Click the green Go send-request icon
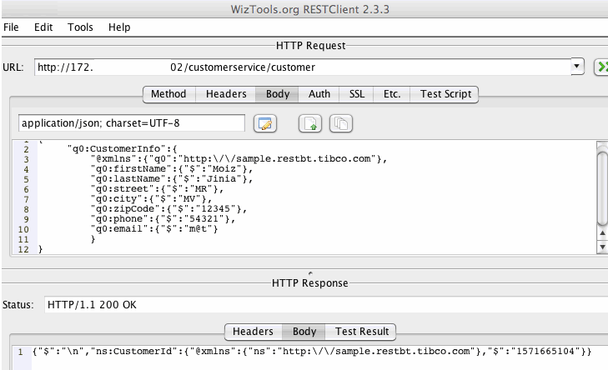Screen dimensions: 608x370 pyautogui.click(x=600, y=67)
